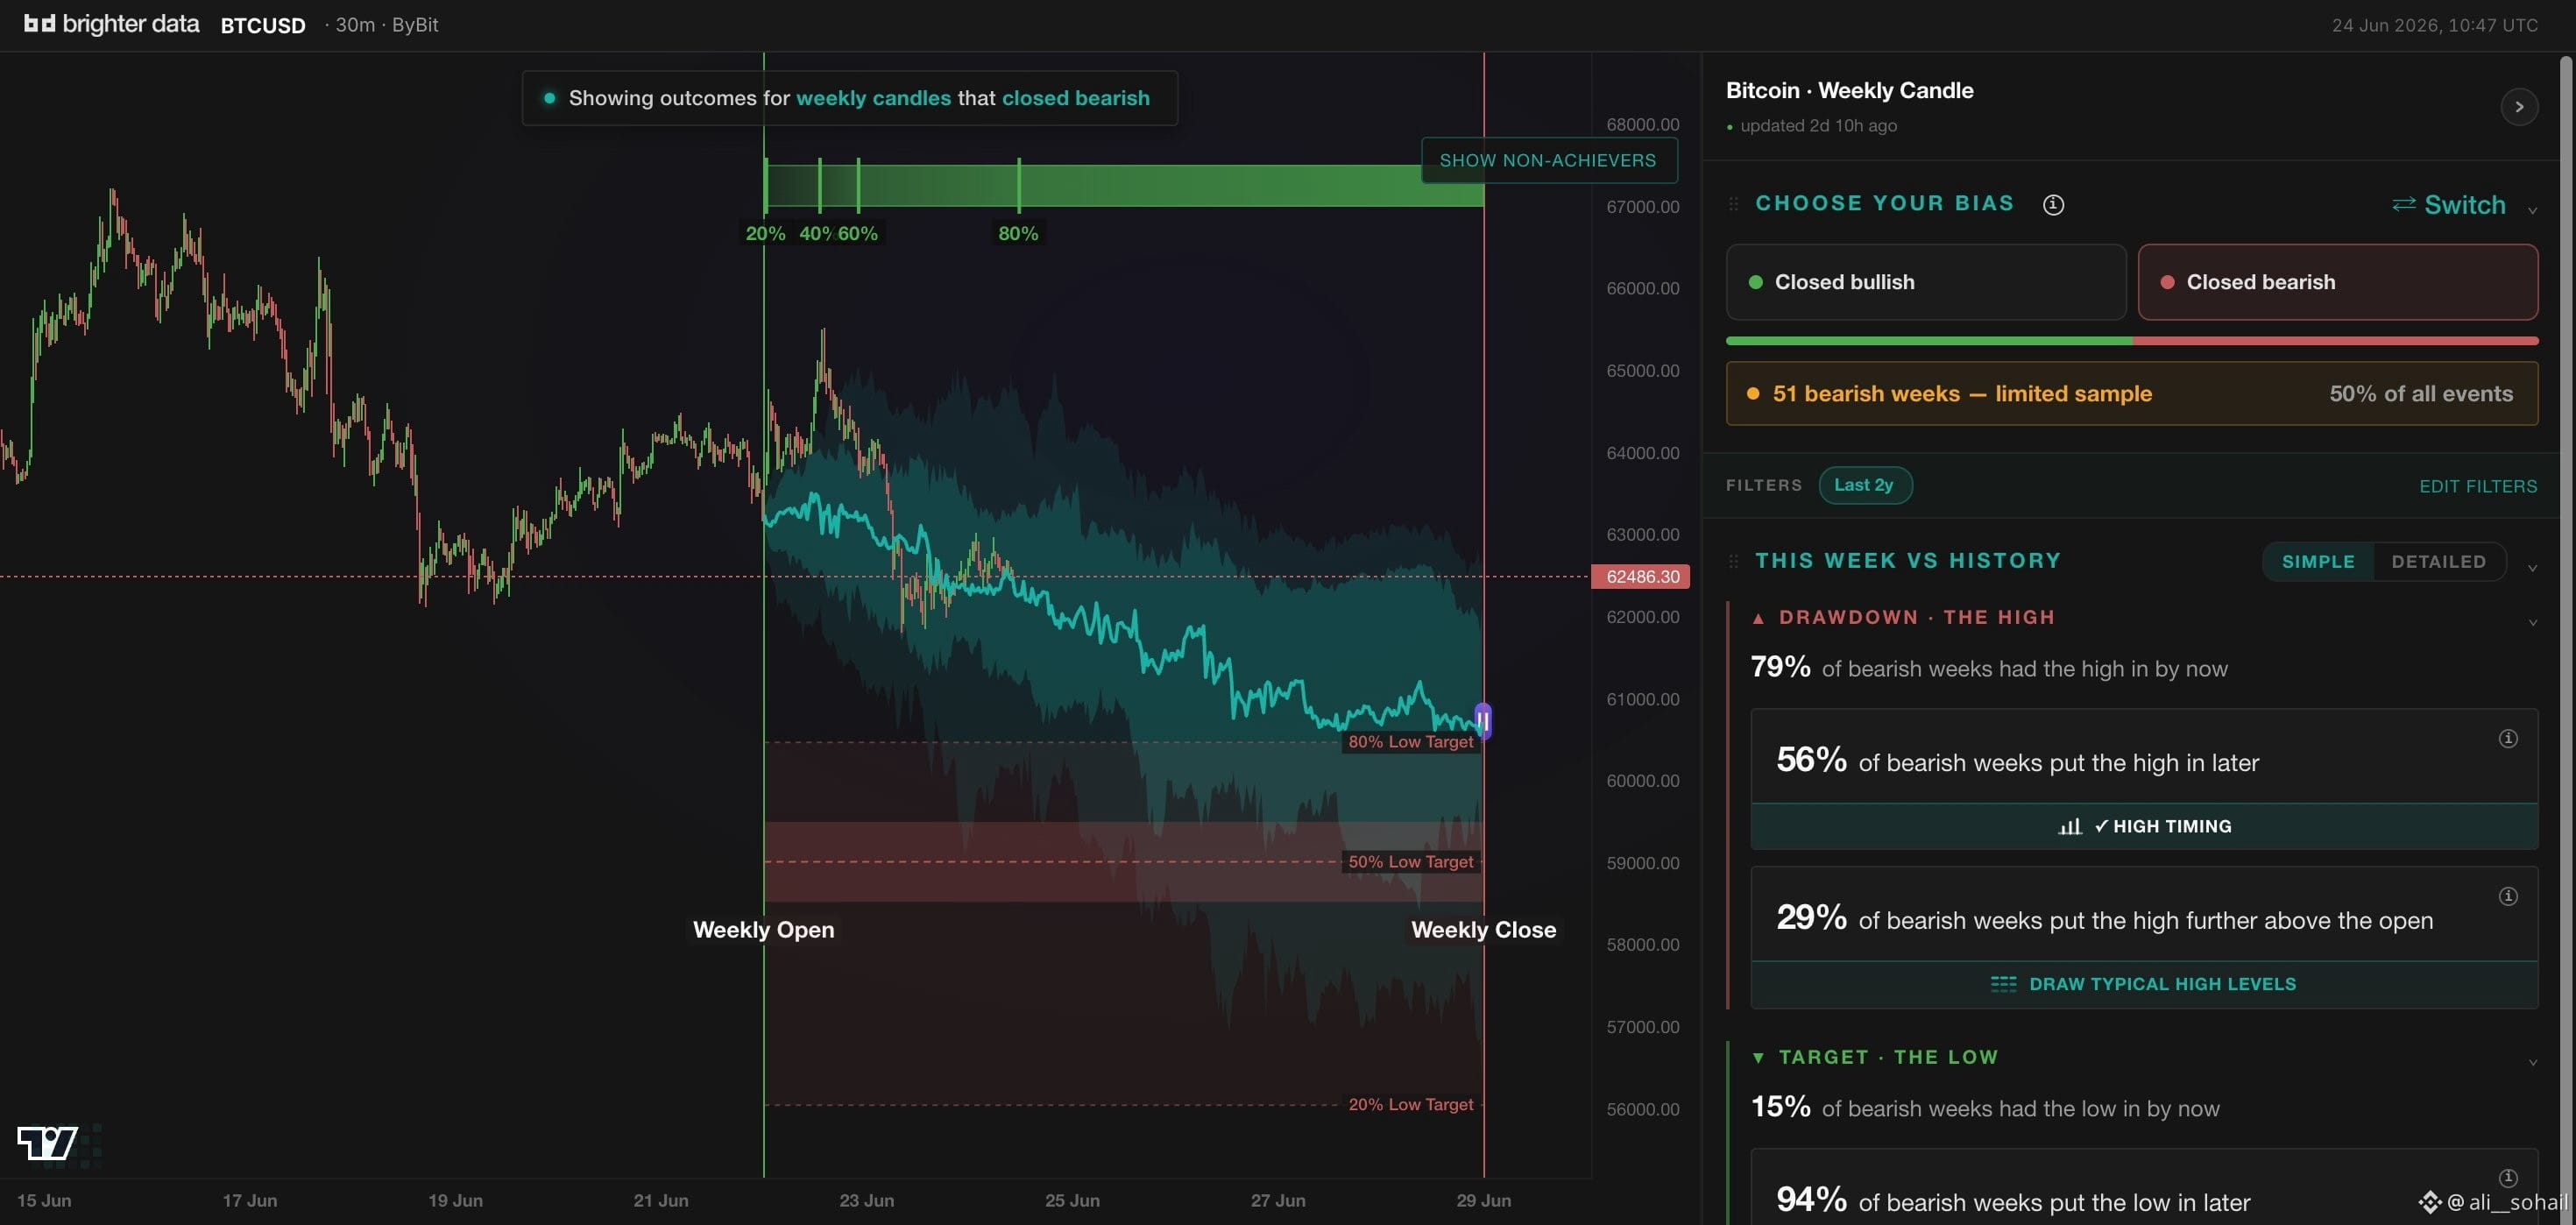Image resolution: width=2576 pixels, height=1225 pixels.
Task: Open the BTCUSD symbol selector
Action: tap(263, 25)
